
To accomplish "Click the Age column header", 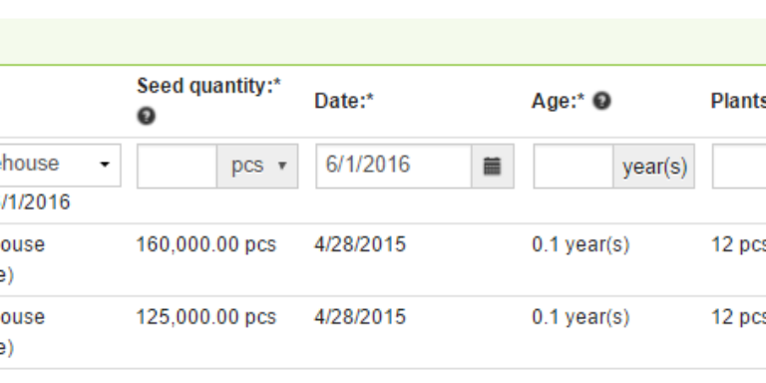I will [558, 101].
